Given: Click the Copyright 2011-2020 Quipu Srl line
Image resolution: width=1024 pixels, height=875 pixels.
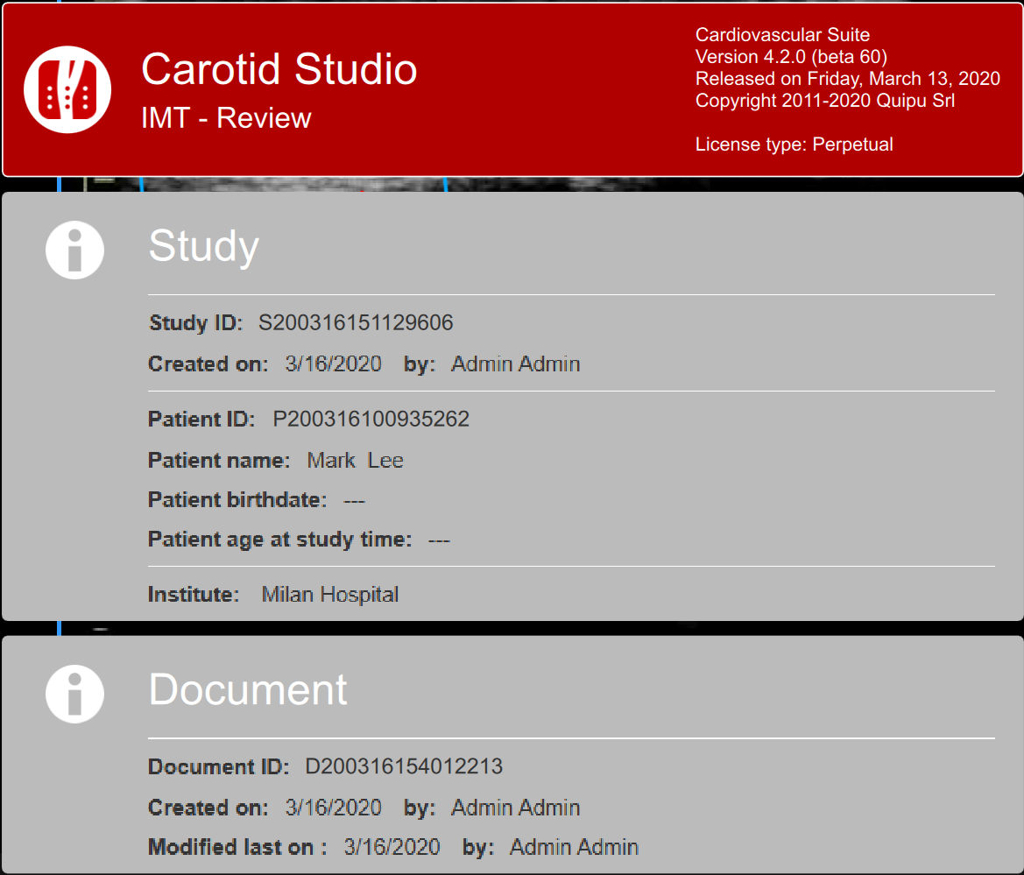Looking at the screenshot, I should click(x=824, y=101).
